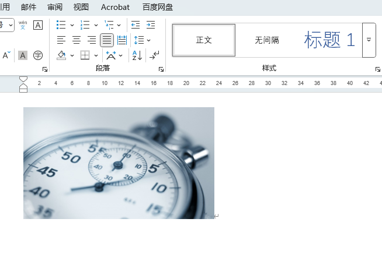Open the 样式 pane launcher
The width and height of the screenshot is (382, 261).
point(378,69)
